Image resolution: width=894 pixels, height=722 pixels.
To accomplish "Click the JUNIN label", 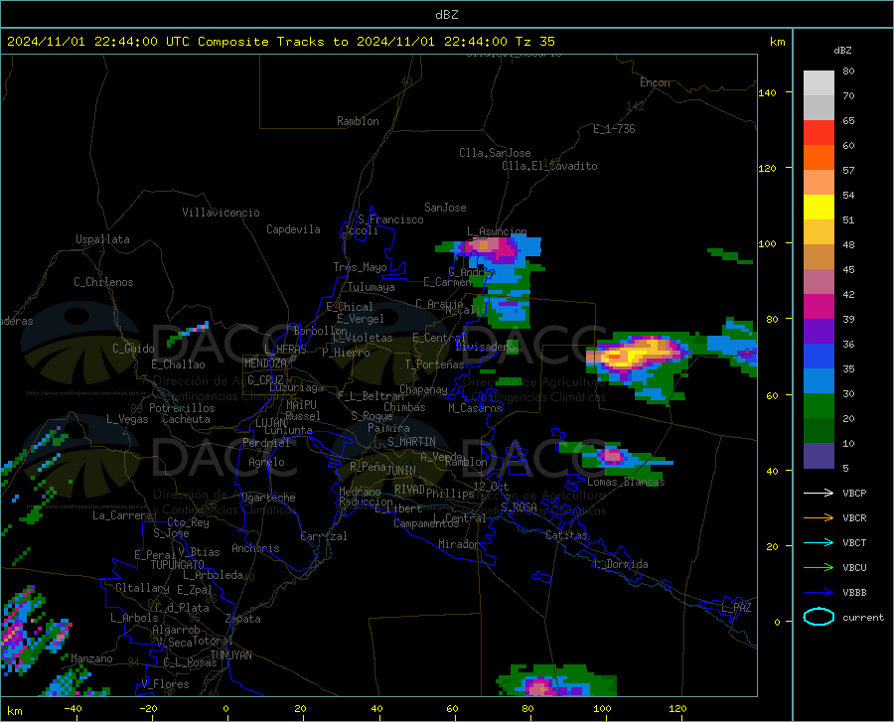I will tap(401, 471).
